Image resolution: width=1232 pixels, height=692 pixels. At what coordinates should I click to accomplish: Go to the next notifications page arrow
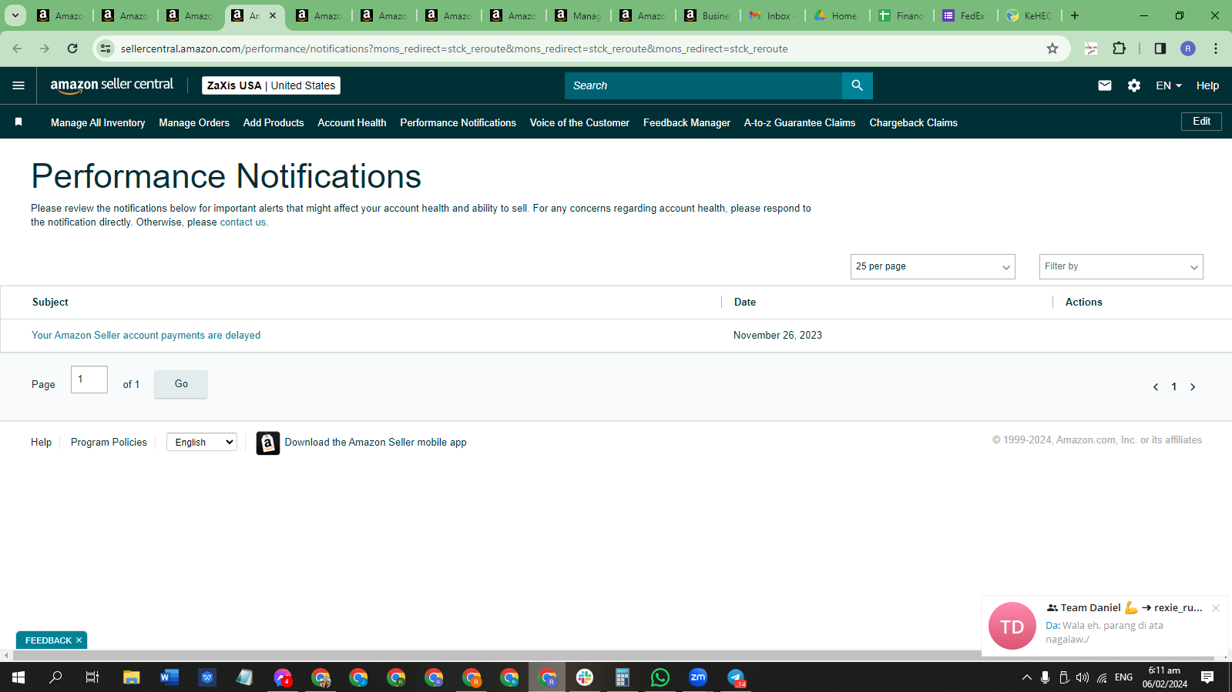tap(1193, 387)
